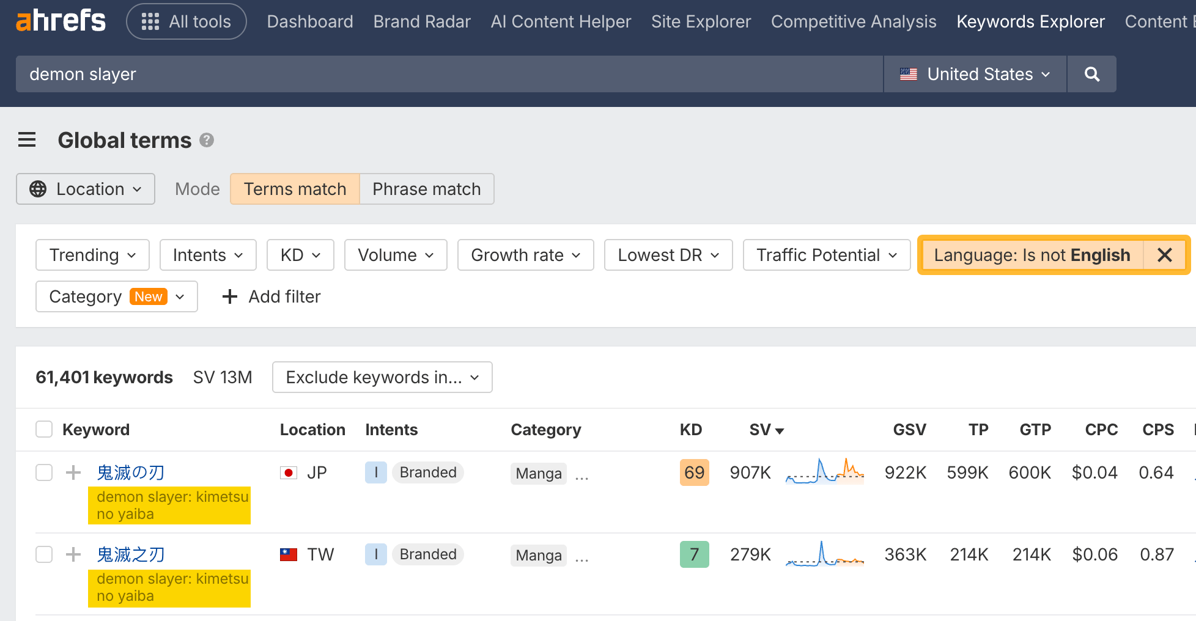Click the SV column sort arrow
Screen dimensions: 1196x621
click(781, 430)
